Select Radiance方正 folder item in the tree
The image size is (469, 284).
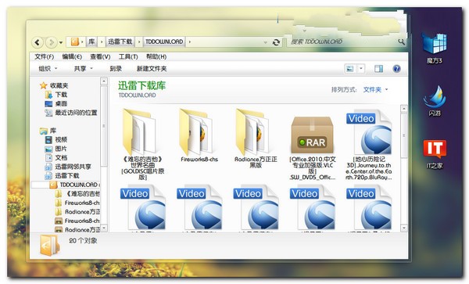point(77,211)
